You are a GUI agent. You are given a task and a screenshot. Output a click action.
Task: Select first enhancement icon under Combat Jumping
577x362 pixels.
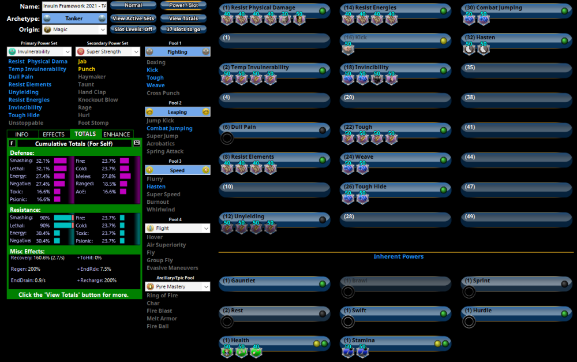click(x=470, y=20)
